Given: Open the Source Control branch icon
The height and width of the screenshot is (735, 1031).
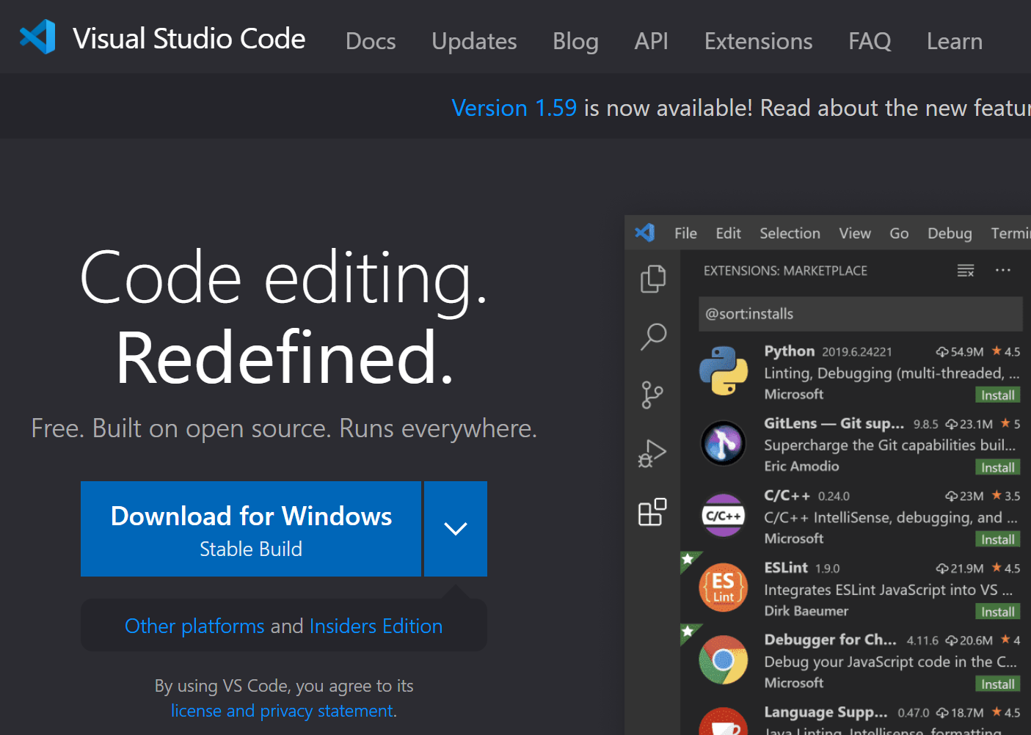Looking at the screenshot, I should [652, 395].
